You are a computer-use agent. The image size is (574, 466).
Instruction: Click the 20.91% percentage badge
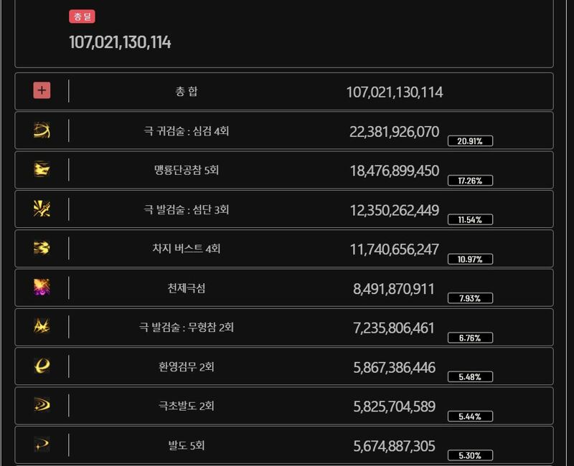(x=470, y=141)
